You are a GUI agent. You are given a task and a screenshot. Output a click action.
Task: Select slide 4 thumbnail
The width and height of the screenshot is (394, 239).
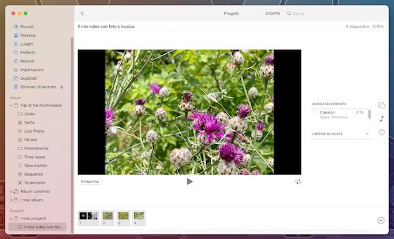pos(139,218)
